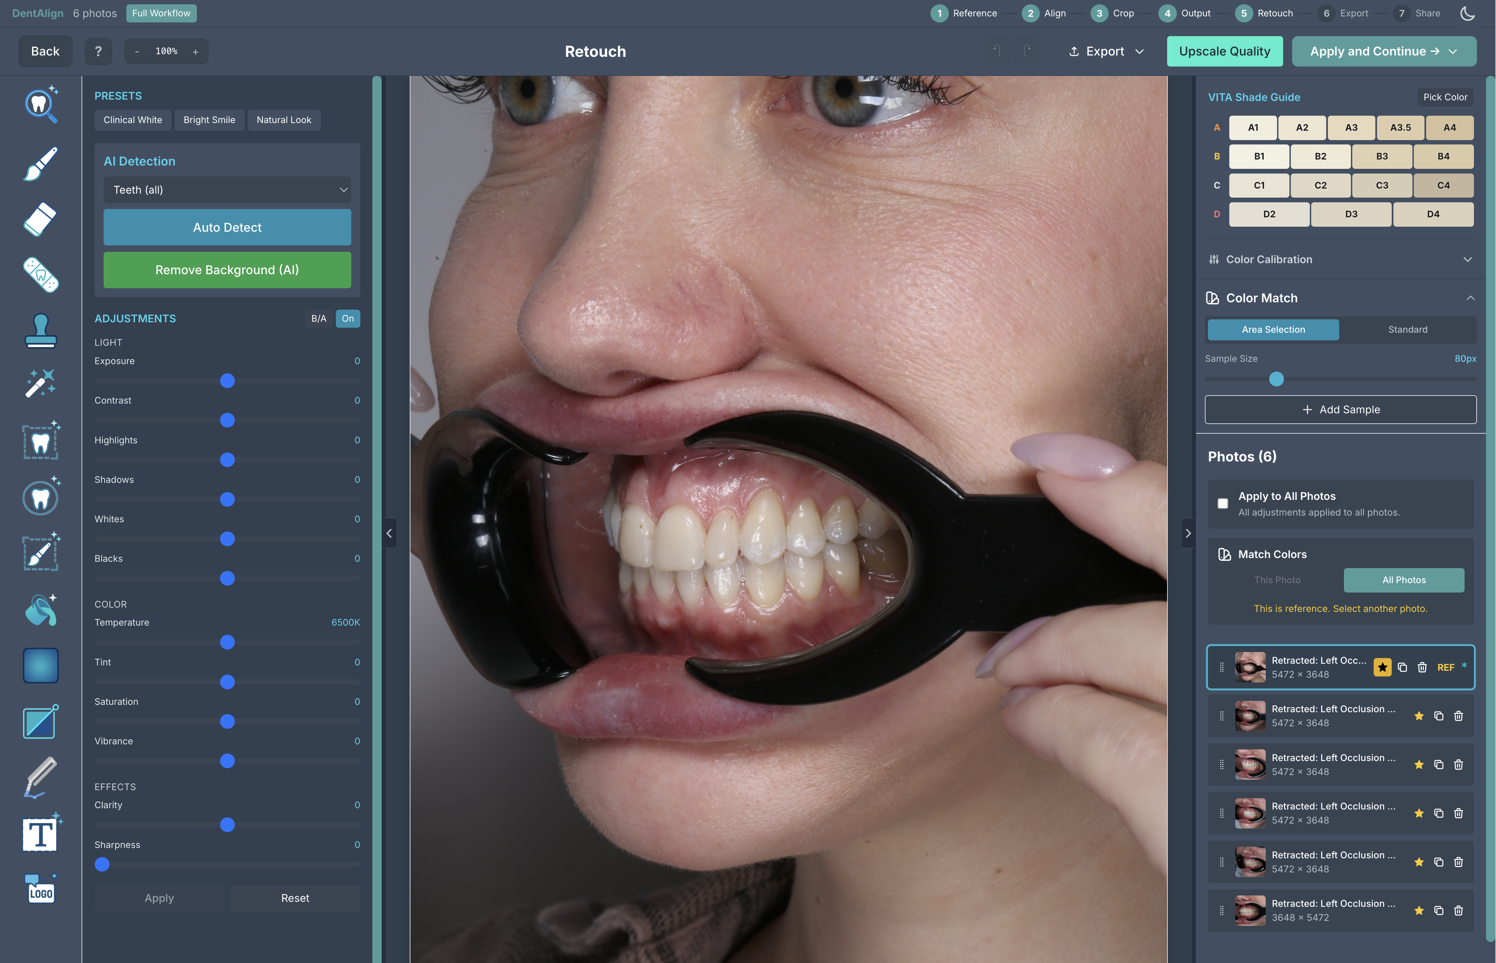Viewport: 1496px width, 963px height.
Task: Open the Teeth (all) AI Detection dropdown
Action: (x=227, y=190)
